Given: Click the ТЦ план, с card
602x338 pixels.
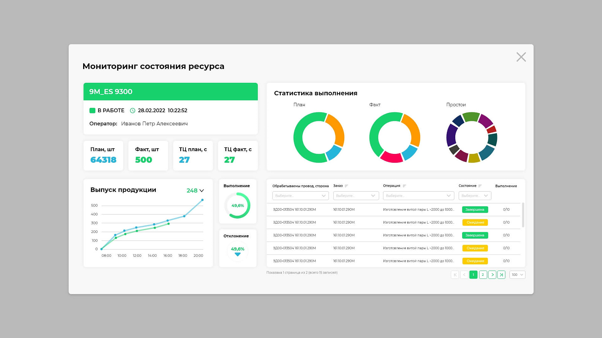Looking at the screenshot, I should point(193,156).
